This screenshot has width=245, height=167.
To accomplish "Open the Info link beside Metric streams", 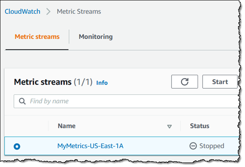I will (x=102, y=82).
